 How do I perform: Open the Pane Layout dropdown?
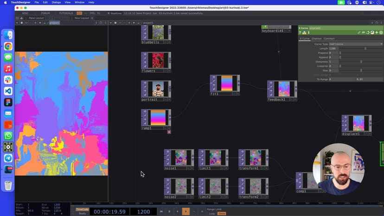(36, 18)
